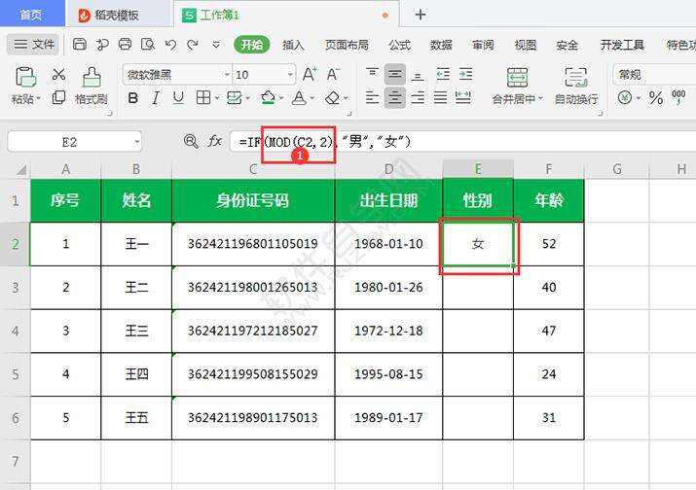Expand the font color dropdown arrow
The image size is (696, 490).
click(x=312, y=98)
